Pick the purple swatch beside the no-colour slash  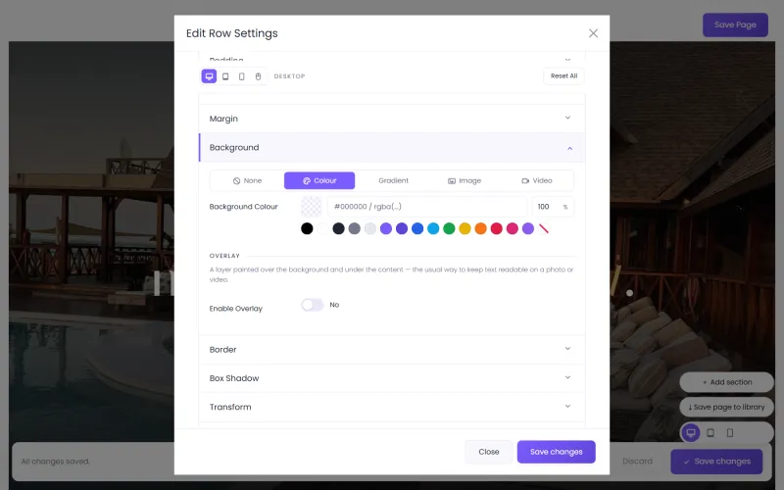pos(528,228)
